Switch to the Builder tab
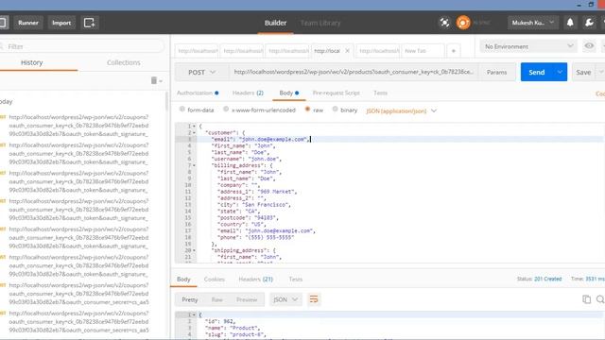Image resolution: width=605 pixels, height=340 pixels. click(x=275, y=23)
